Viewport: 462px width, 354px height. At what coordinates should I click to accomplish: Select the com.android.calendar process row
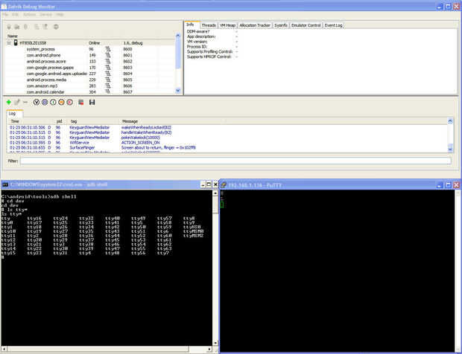[x=90, y=92]
